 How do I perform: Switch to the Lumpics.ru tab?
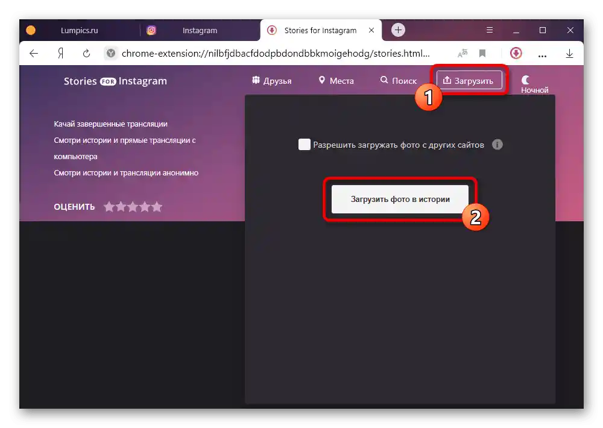pyautogui.click(x=79, y=30)
